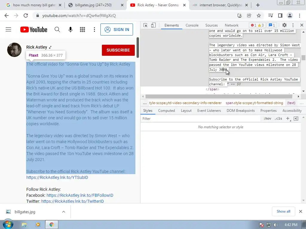The image size is (306, 229).
Task: Open Twitter TwitterID link
Action: 72,201
